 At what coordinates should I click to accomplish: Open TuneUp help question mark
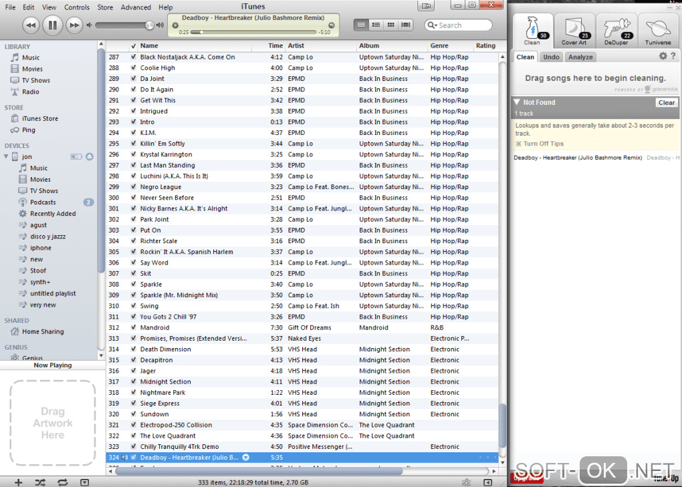coord(673,55)
